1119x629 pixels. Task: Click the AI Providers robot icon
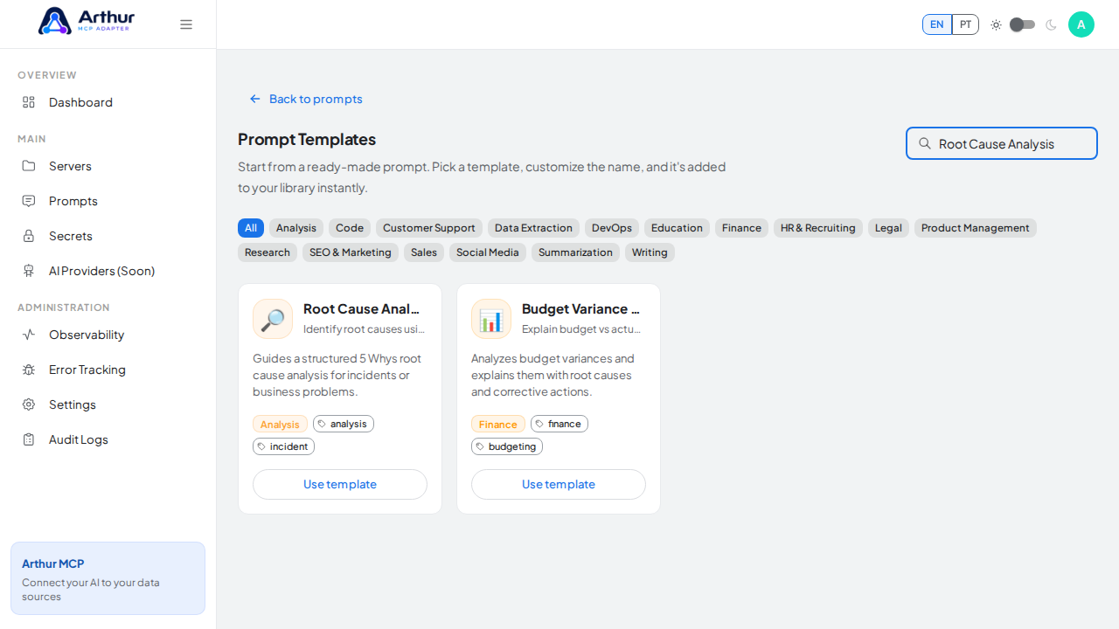(29, 271)
